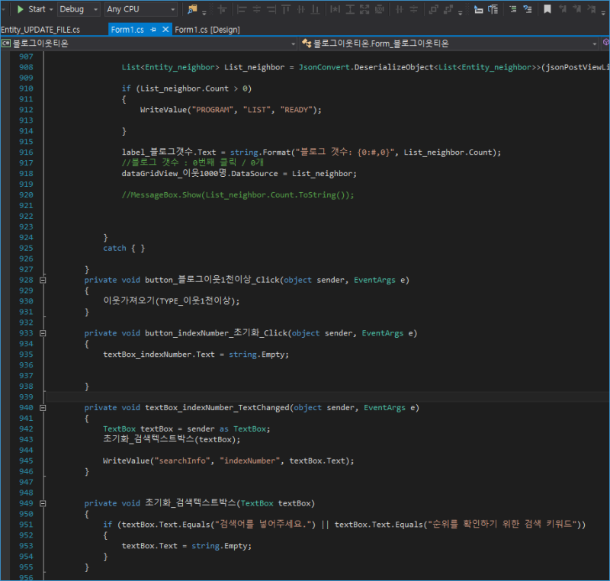Click the Align Bottoms layout icon

point(316,9)
